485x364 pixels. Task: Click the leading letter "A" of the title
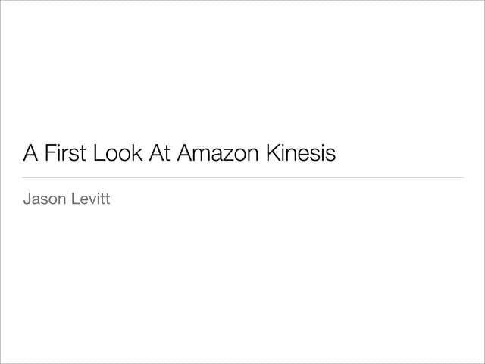point(31,154)
